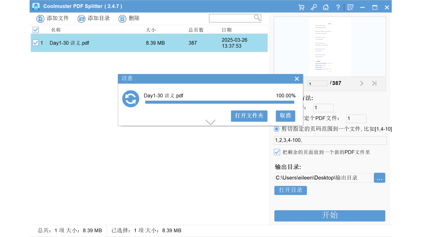Click the purchase cart icon in title bar
The width and height of the screenshot is (421, 237).
(x=301, y=7)
